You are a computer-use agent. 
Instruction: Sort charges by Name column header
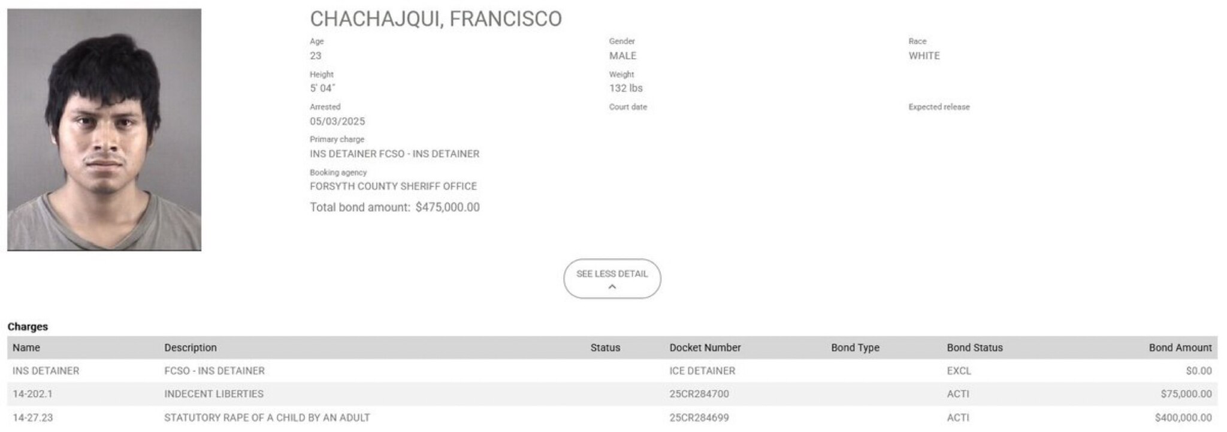pos(26,348)
